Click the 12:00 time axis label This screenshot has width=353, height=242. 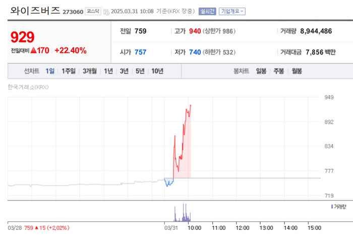pyautogui.click(x=243, y=228)
